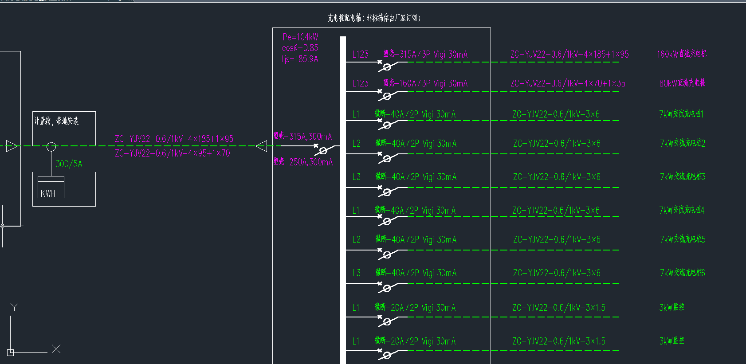Click cable label ZC-YJV22-0.6/1kV-4×95+1×70
This screenshot has width=746, height=364.
tap(172, 153)
